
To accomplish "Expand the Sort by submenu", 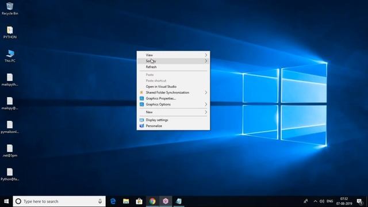I will point(174,61).
